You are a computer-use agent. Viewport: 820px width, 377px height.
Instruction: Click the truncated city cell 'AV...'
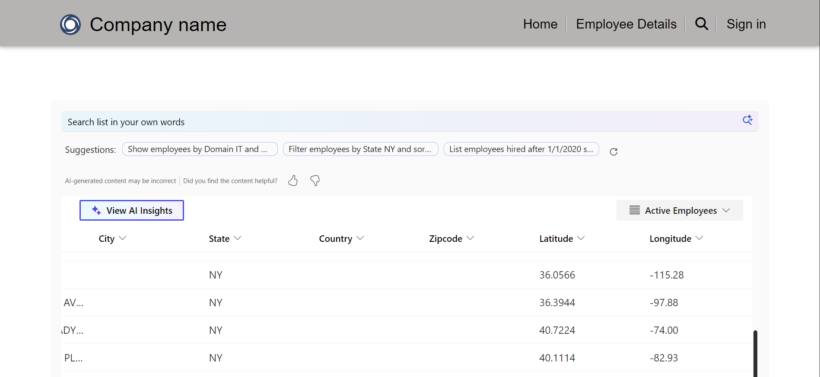tap(73, 303)
